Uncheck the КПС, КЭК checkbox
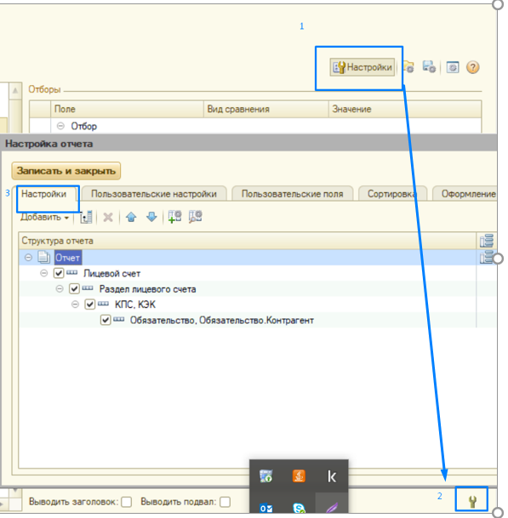 click(90, 305)
